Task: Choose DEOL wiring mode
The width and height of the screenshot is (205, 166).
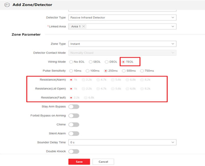Action: point(107,62)
